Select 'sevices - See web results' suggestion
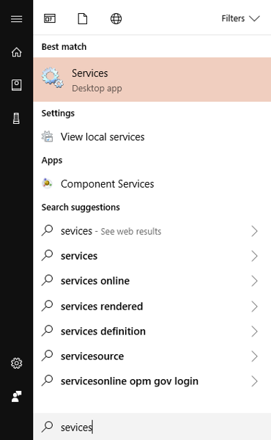Screen dimensions: 271x440 [152, 231]
